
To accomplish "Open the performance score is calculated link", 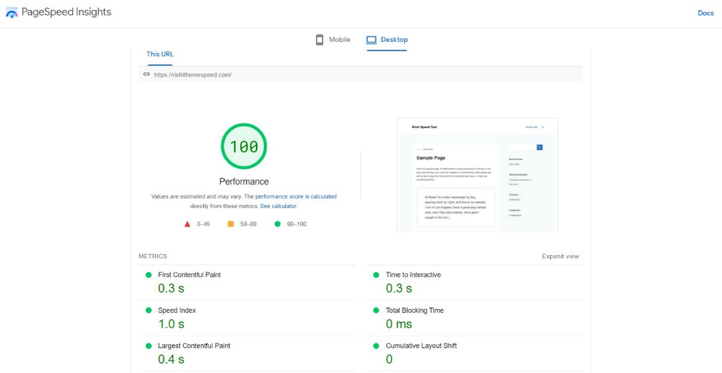I will click(296, 196).
